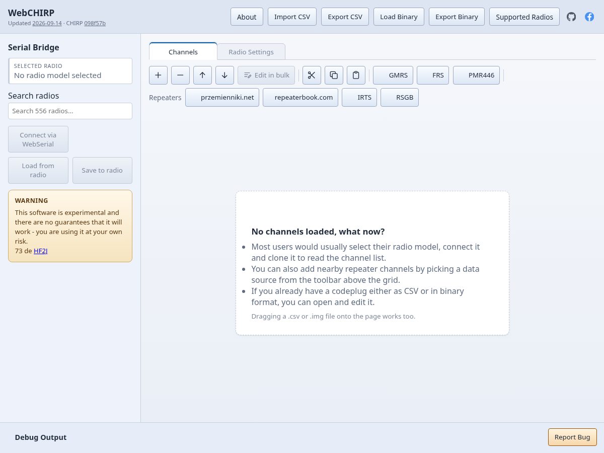Click Export CSV button
Viewport: 604px width, 453px height.
(x=345, y=17)
